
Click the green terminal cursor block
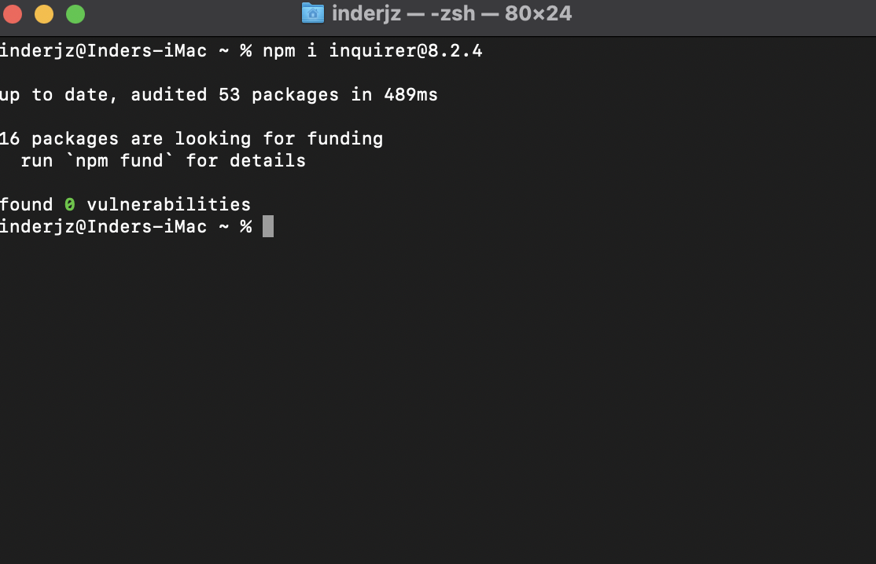coord(268,226)
